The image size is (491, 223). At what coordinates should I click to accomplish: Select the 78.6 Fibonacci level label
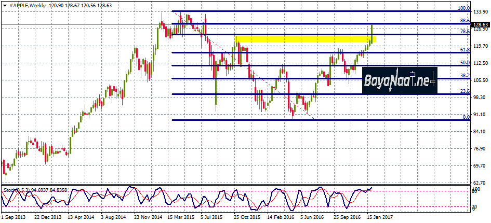point(465,32)
